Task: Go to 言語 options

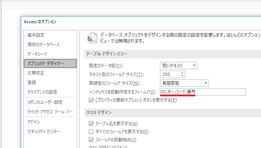Action: click(32, 82)
